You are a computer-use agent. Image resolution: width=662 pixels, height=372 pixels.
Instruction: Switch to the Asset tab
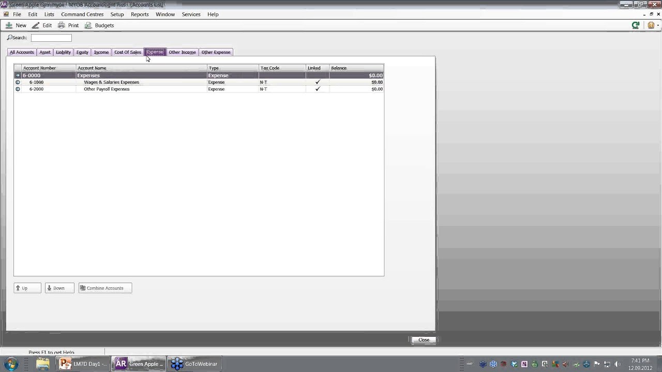(x=45, y=52)
